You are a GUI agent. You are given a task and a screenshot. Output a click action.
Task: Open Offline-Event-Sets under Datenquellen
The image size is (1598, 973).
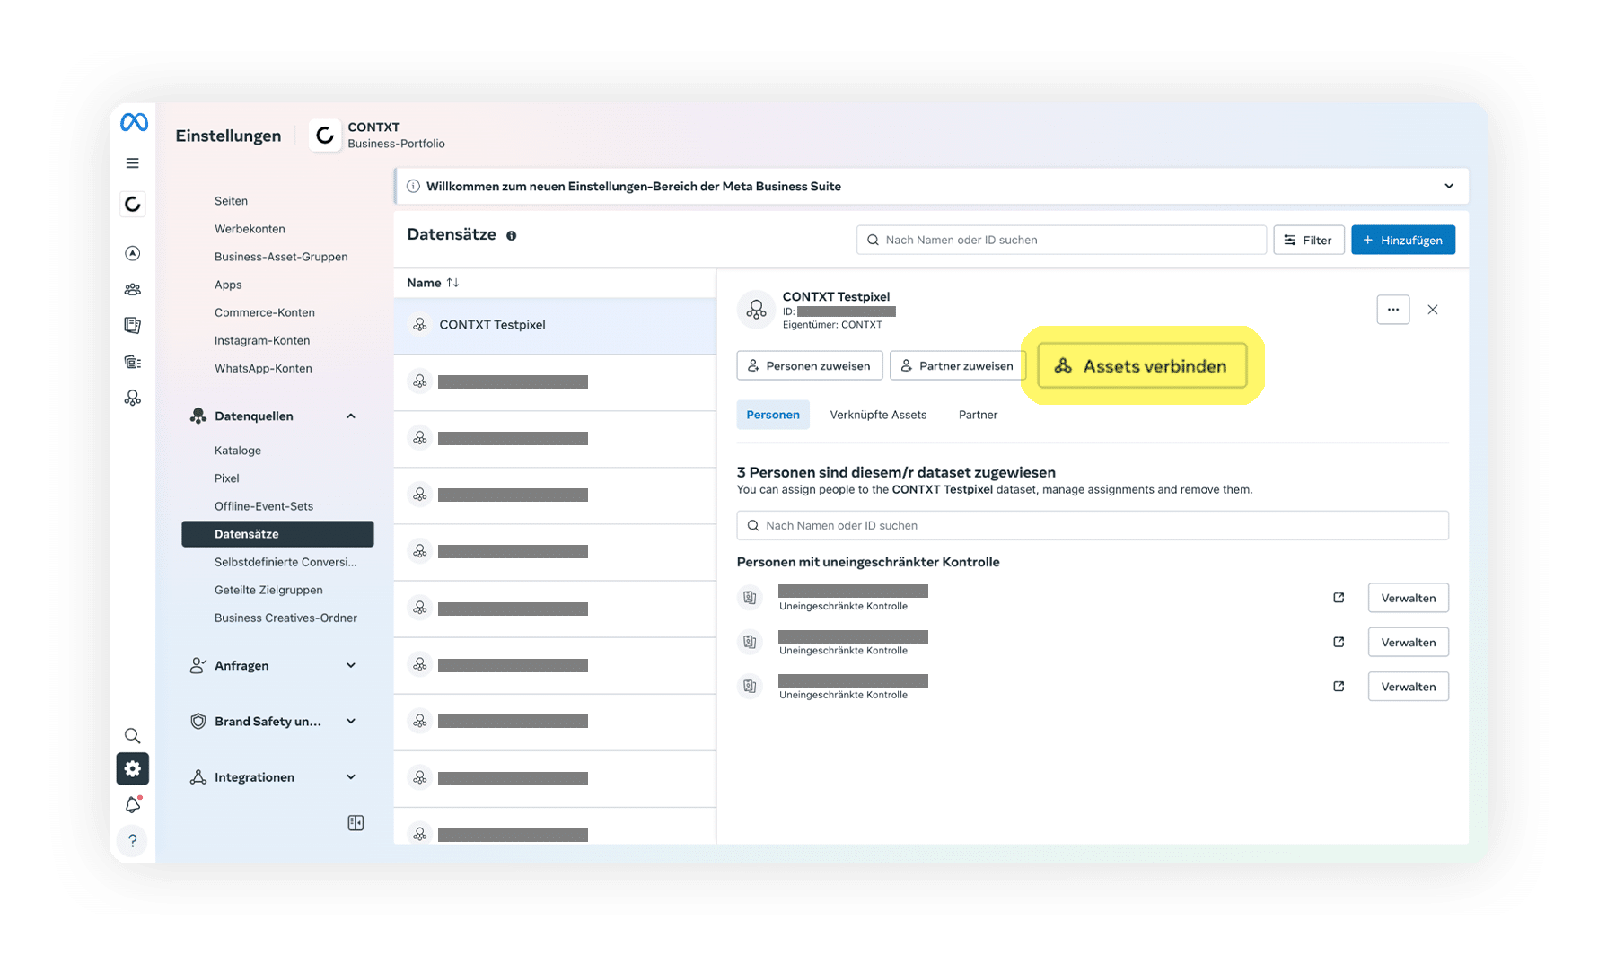264,506
